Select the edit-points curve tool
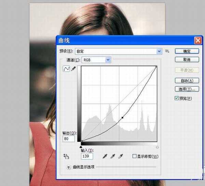 click(67, 69)
